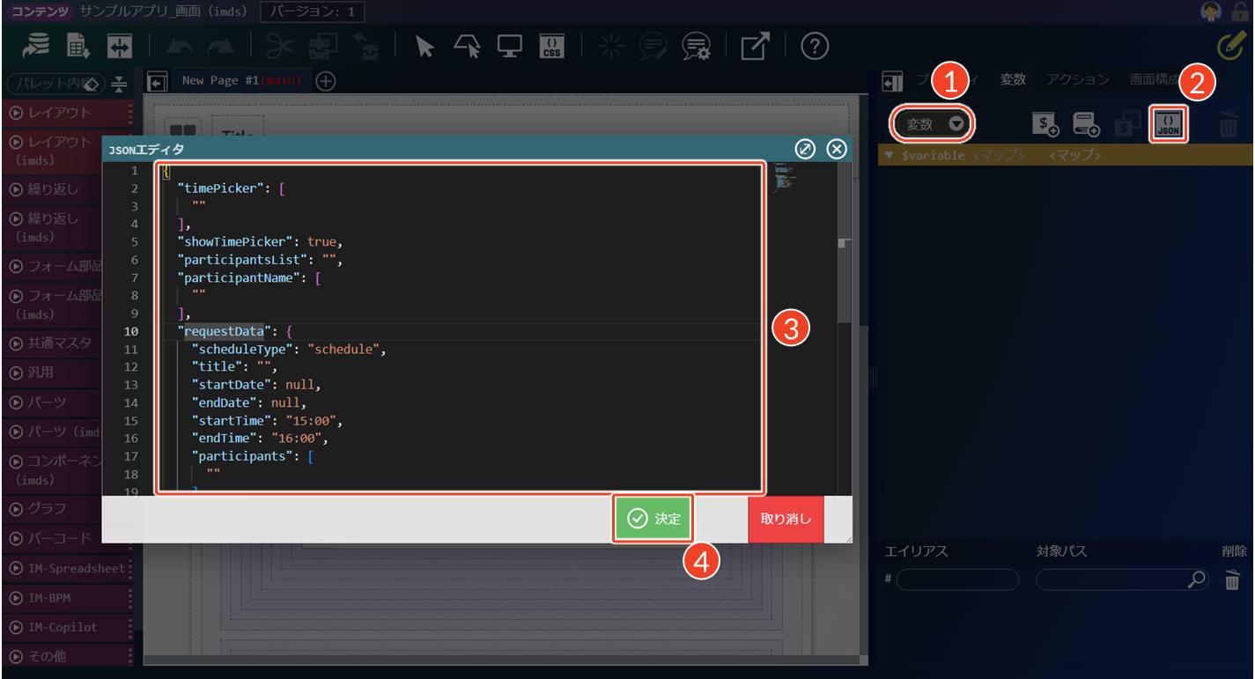Maximize the JSON editor dialog
Image resolution: width=1255 pixels, height=679 pixels.
[x=805, y=149]
